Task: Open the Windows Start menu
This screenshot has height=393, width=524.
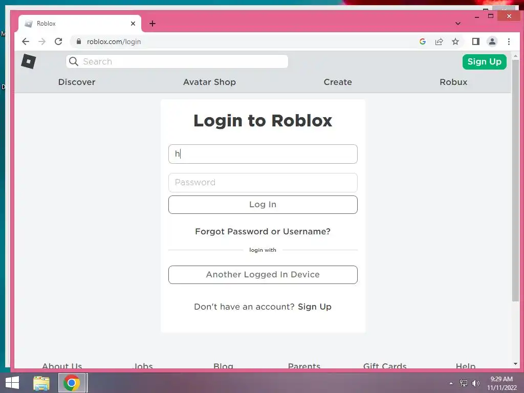Action: tap(12, 383)
